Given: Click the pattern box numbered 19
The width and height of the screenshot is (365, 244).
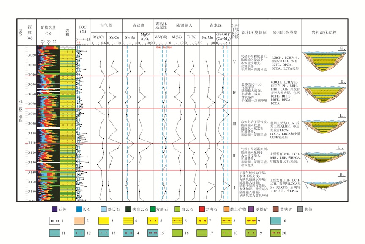Looking at the screenshot, I should 251,233.
